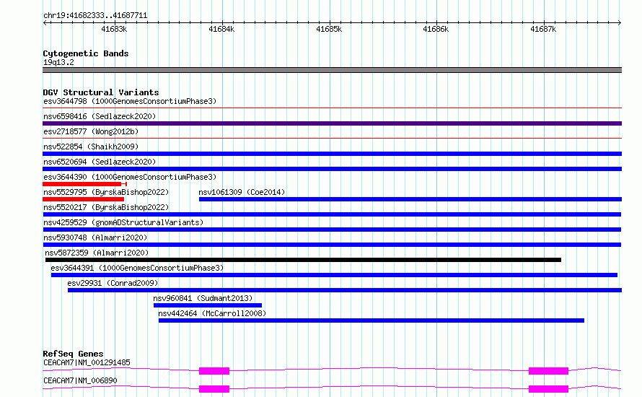Open transcript CEACAM7|NM_001291485
Viewport: 642px width, 397px height.
[87, 362]
